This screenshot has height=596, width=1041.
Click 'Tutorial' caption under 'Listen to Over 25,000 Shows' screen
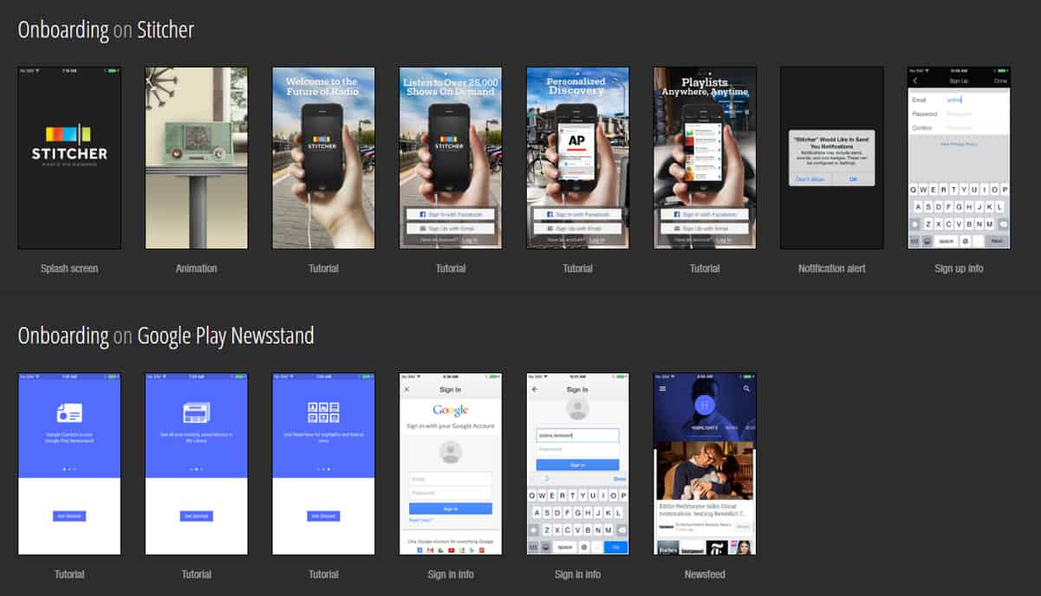click(x=451, y=269)
